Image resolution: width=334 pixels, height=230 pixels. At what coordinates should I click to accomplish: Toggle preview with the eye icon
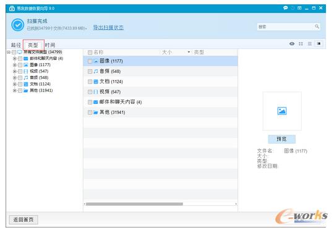[x=292, y=44]
